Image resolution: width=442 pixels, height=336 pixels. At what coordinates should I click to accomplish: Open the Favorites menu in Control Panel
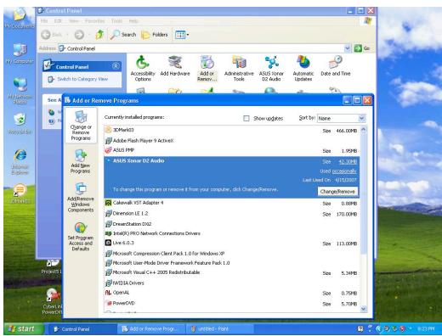[94, 21]
